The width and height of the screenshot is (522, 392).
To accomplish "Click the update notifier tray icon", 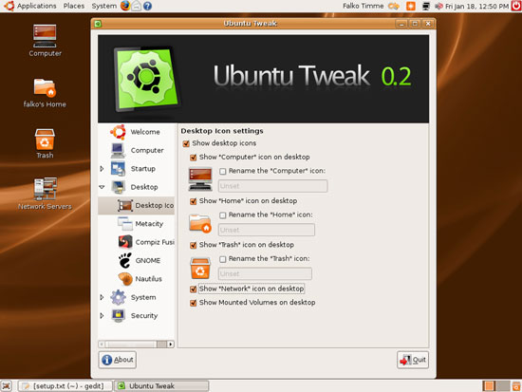I will coord(411,6).
